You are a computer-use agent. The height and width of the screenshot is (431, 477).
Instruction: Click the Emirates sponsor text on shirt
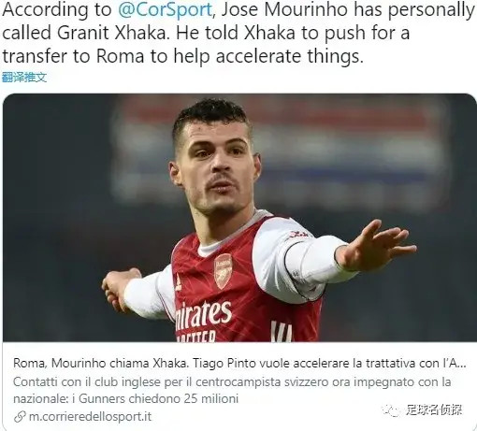point(203,315)
